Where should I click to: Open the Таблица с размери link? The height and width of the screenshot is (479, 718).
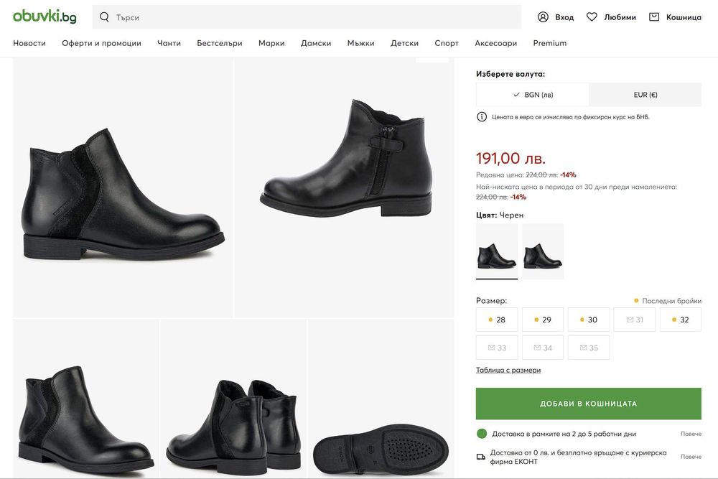[x=508, y=370]
